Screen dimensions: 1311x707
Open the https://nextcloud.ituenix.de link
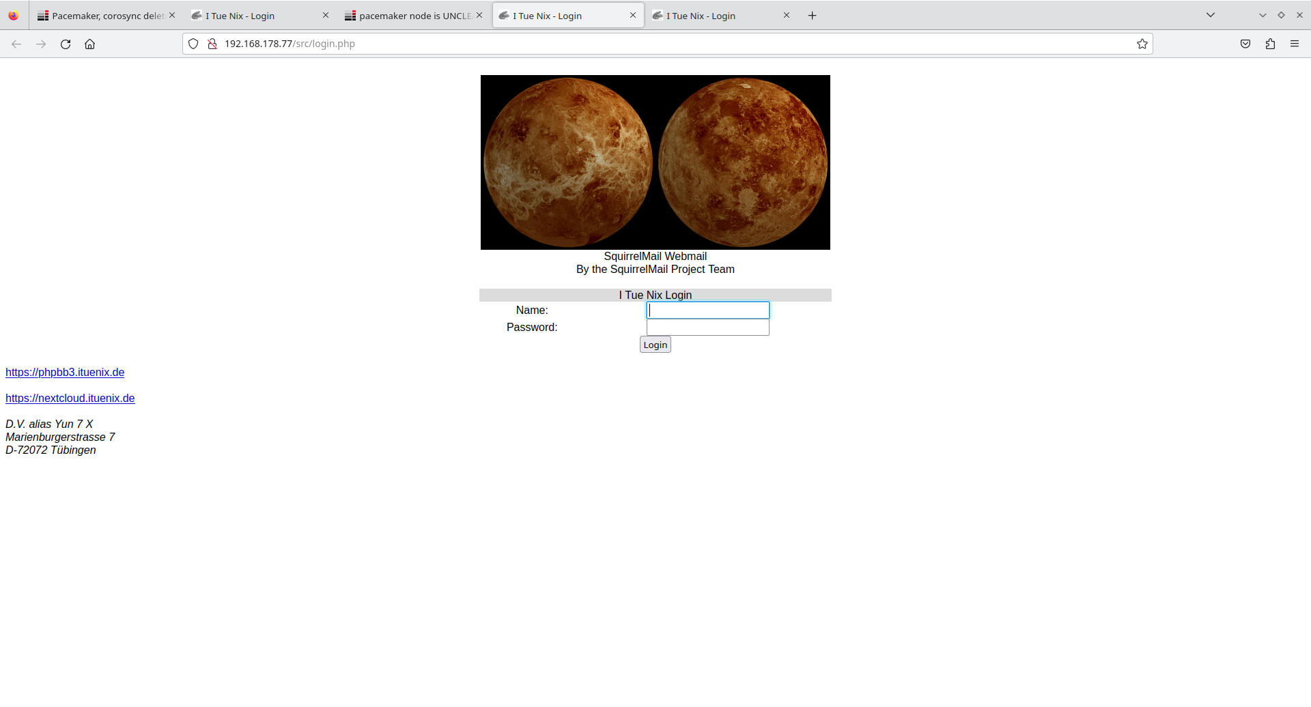pyautogui.click(x=70, y=398)
